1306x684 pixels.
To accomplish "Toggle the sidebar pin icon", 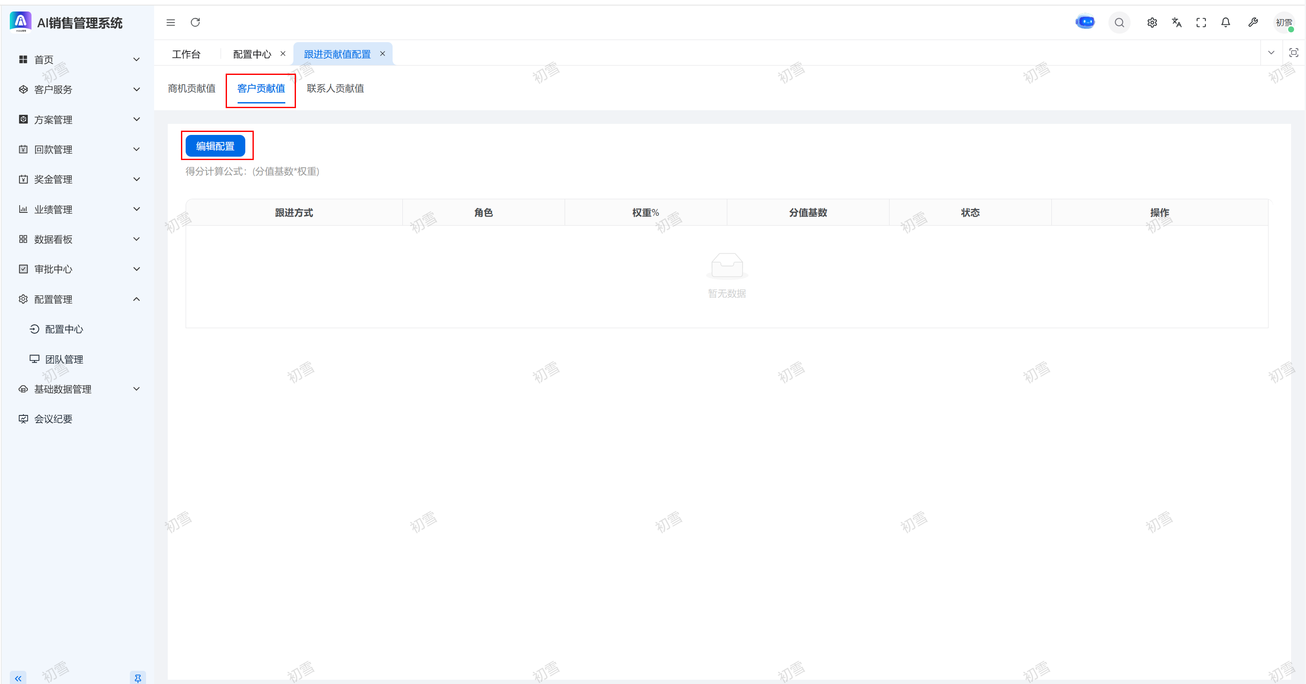I will [x=138, y=678].
